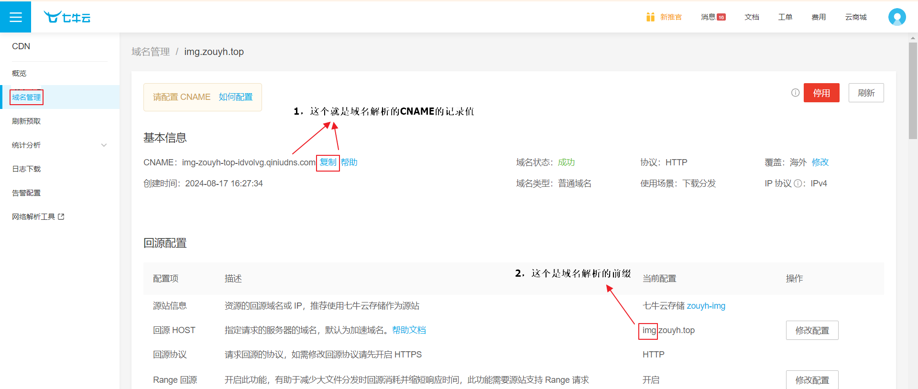Select 域名管理 in the sidebar

[27, 97]
